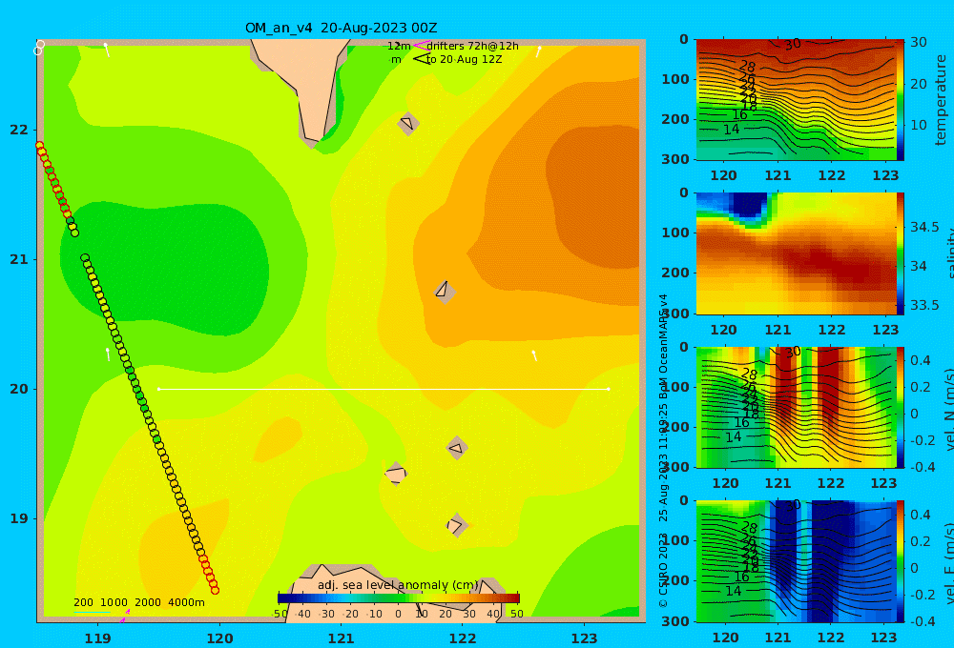Click the white current arrow near 20.3N 122.6E
Image resolution: width=954 pixels, height=648 pixels.
tap(535, 355)
